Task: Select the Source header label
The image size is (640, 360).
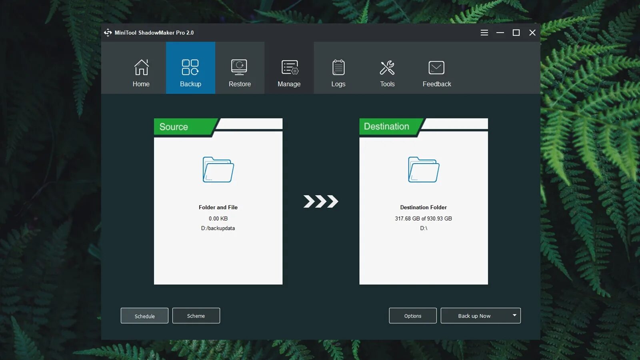Action: pos(174,127)
